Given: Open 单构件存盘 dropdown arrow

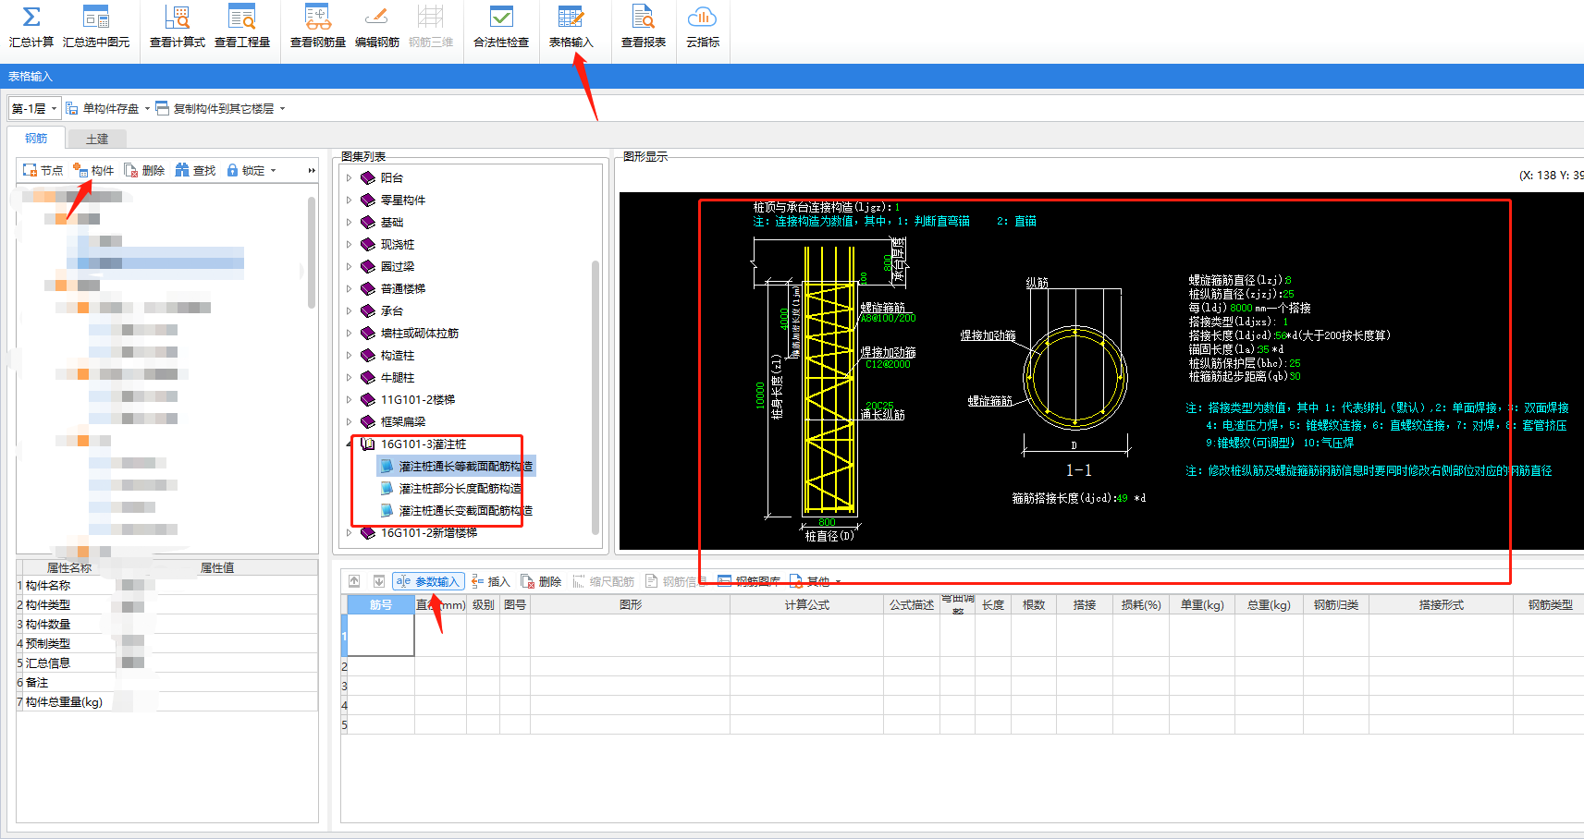Looking at the screenshot, I should (147, 109).
